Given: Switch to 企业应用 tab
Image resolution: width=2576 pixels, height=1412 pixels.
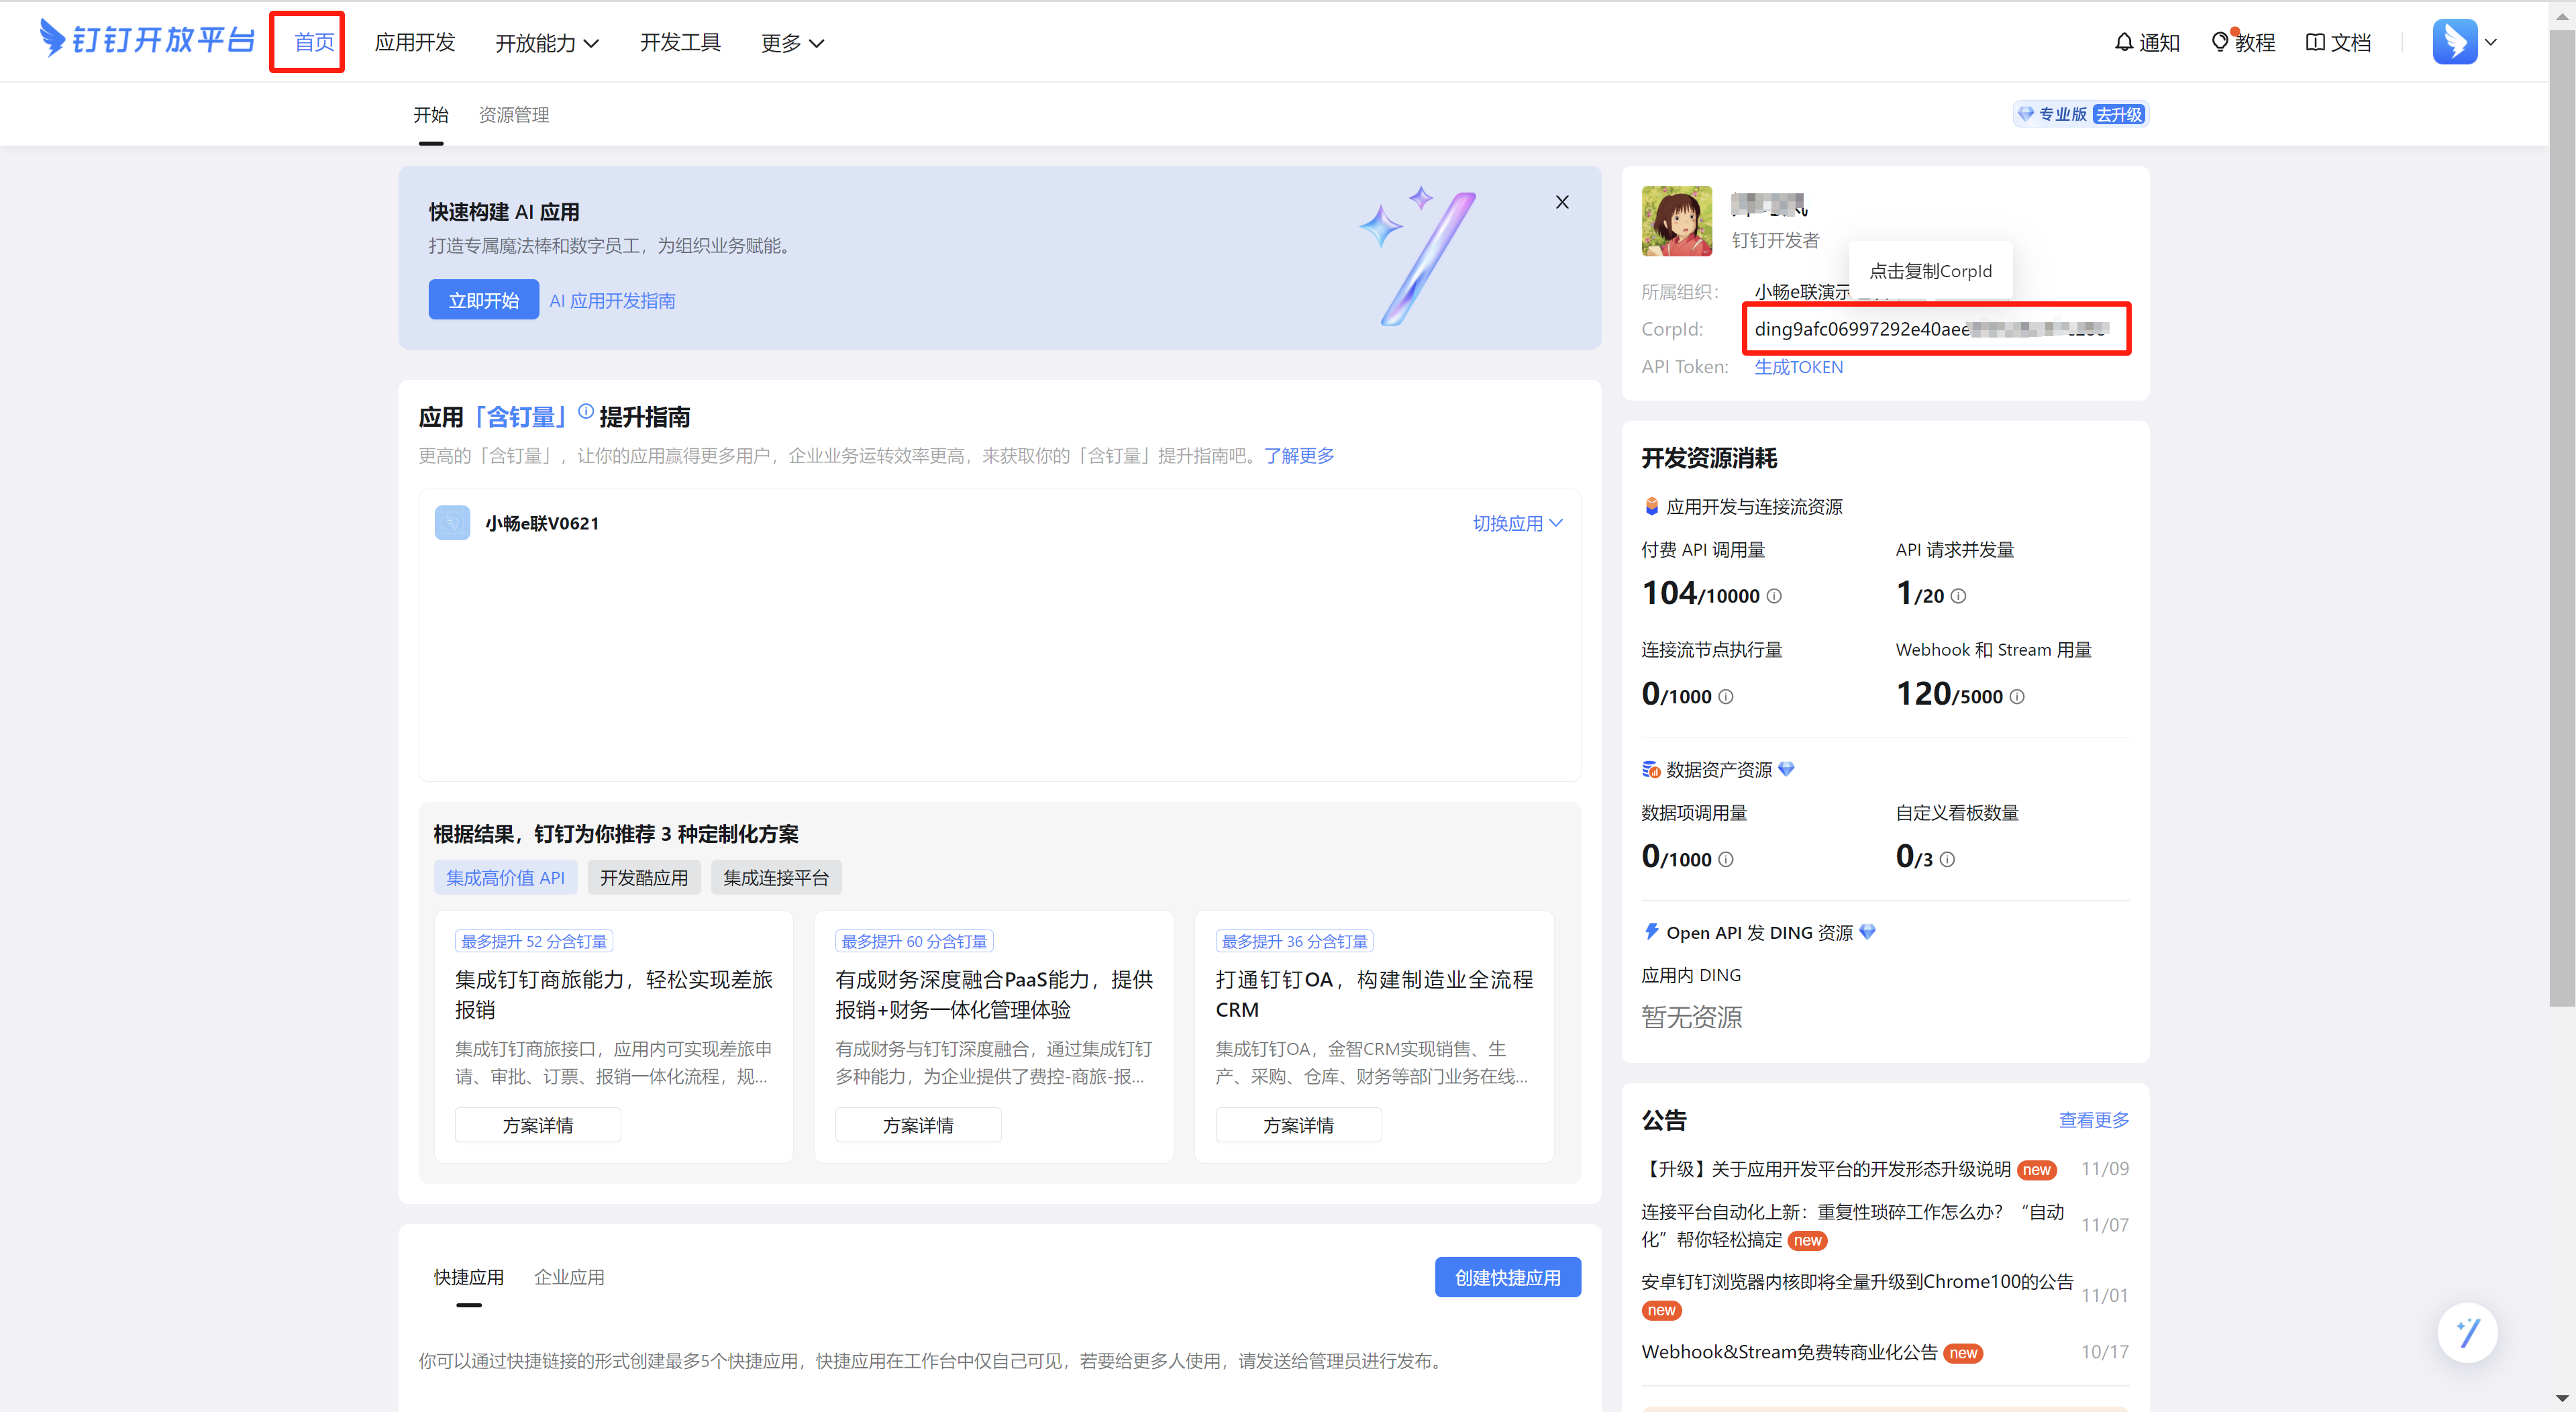Looking at the screenshot, I should pyautogui.click(x=569, y=1277).
